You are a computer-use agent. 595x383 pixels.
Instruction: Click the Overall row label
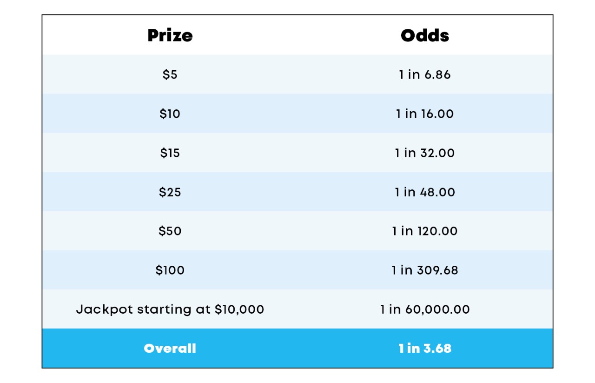tap(170, 348)
